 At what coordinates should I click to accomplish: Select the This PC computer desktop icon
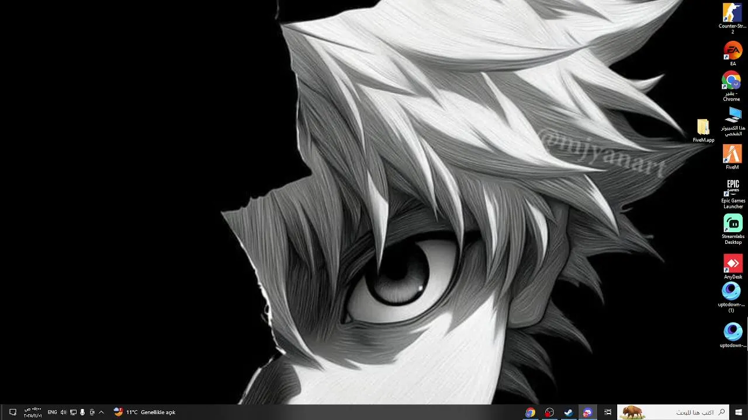(733, 121)
